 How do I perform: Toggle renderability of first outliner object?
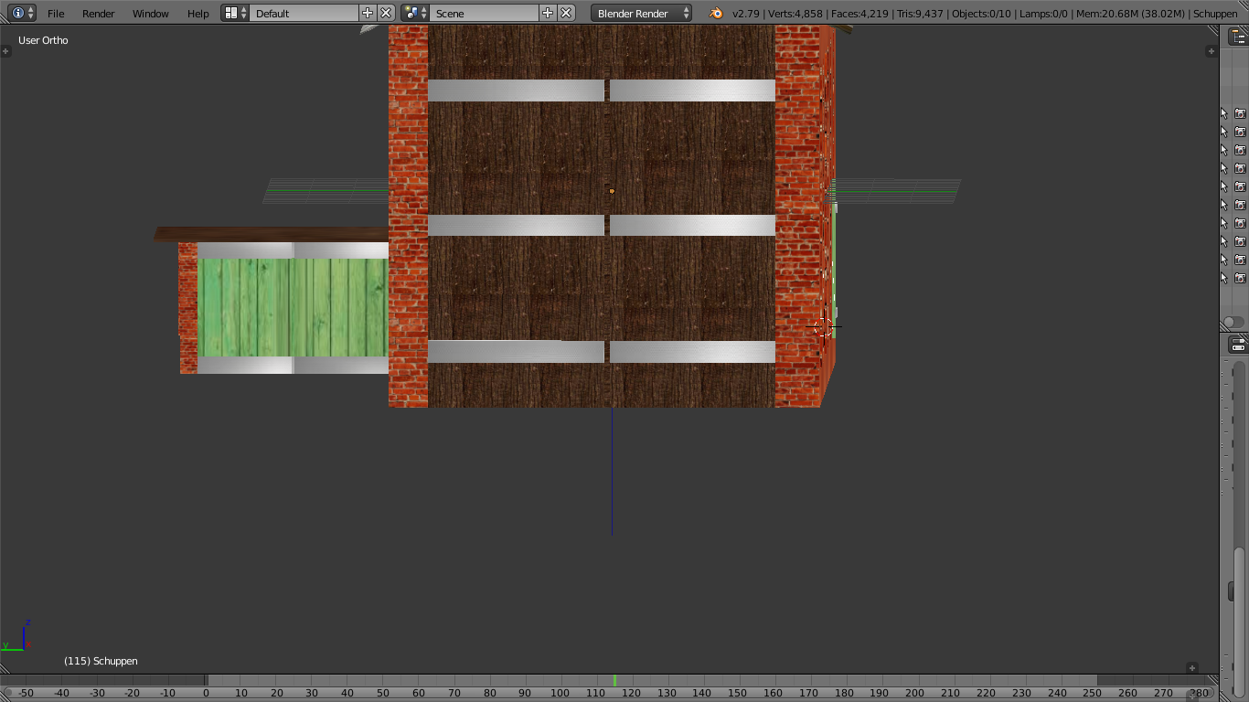[1240, 113]
